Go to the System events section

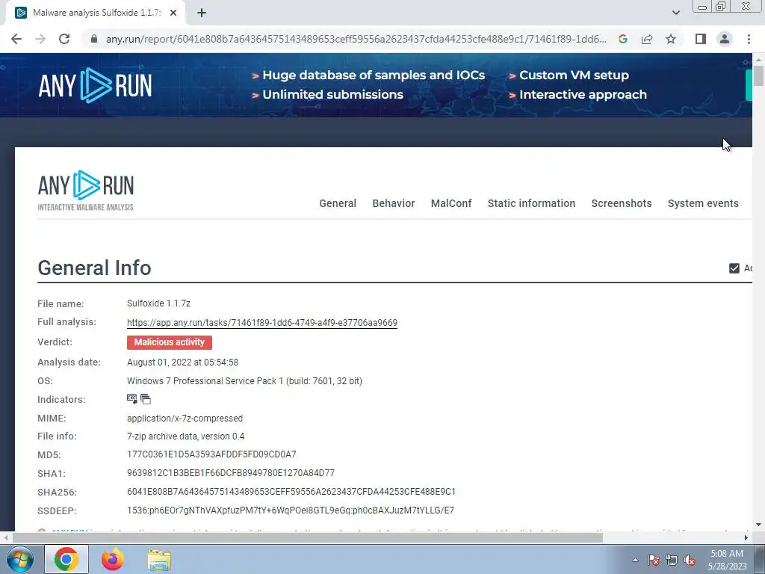pos(703,203)
